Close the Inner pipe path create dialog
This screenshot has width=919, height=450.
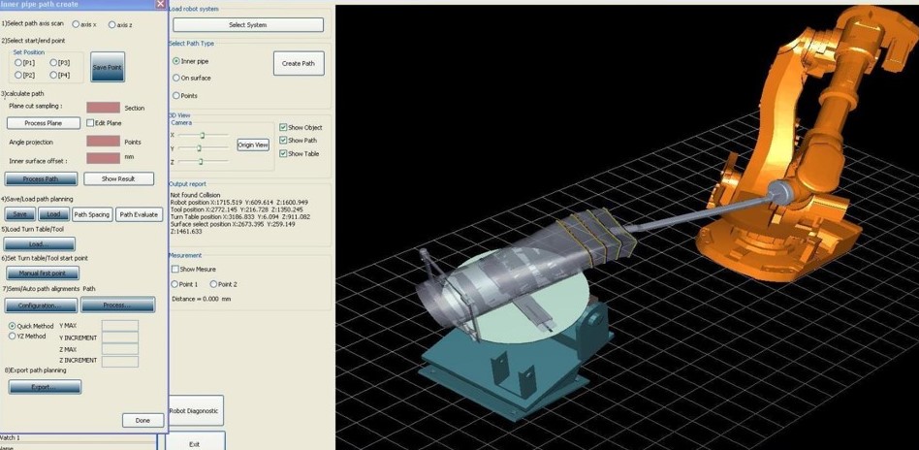[x=160, y=5]
